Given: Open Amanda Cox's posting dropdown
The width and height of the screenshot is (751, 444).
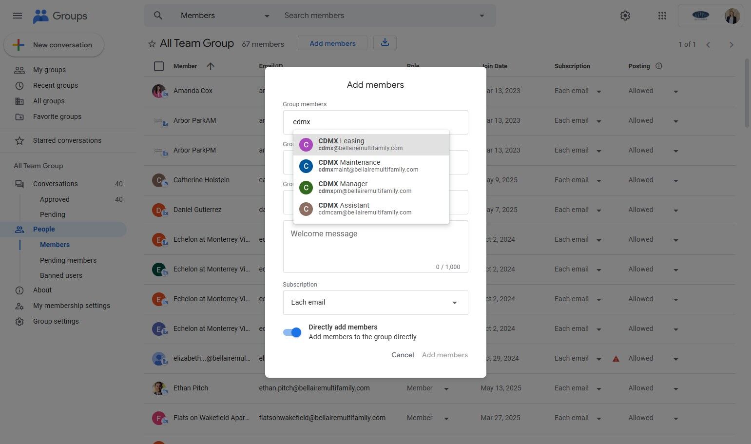Looking at the screenshot, I should 676,92.
